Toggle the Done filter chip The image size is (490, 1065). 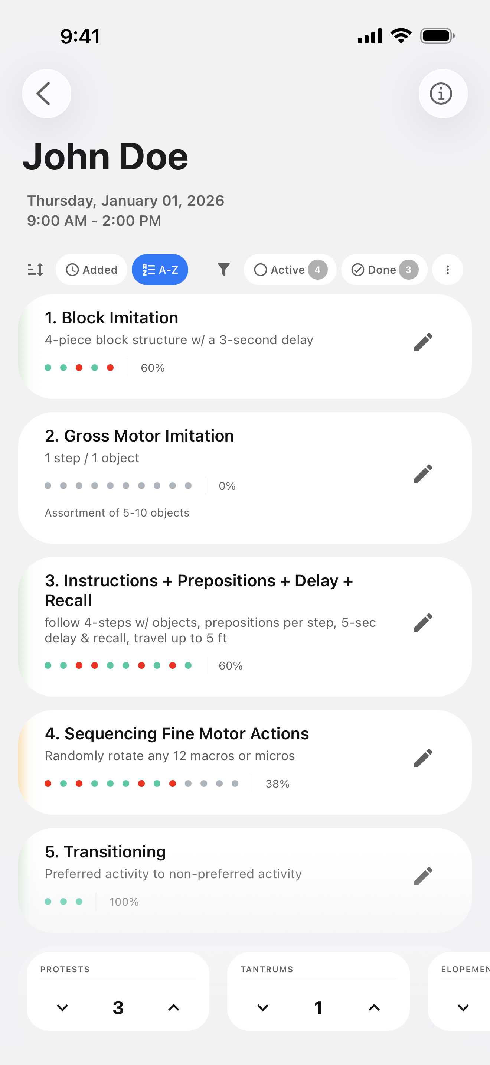383,270
